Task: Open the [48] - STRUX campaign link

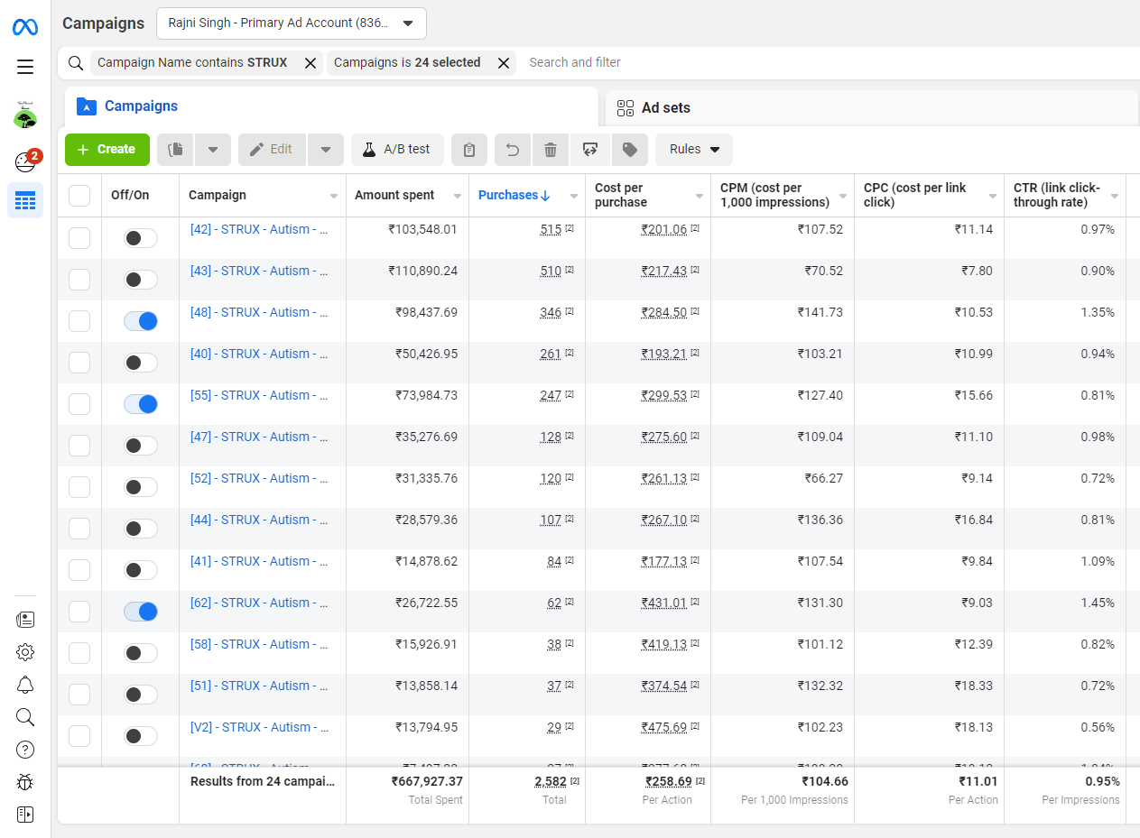Action: click(259, 312)
